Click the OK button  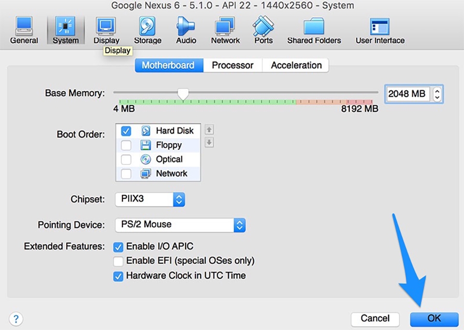coord(434,319)
